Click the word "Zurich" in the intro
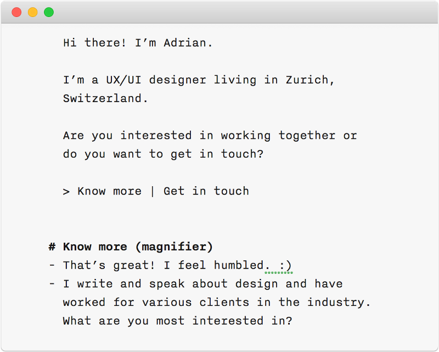Viewport: 439px width, 352px height. pos(310,80)
